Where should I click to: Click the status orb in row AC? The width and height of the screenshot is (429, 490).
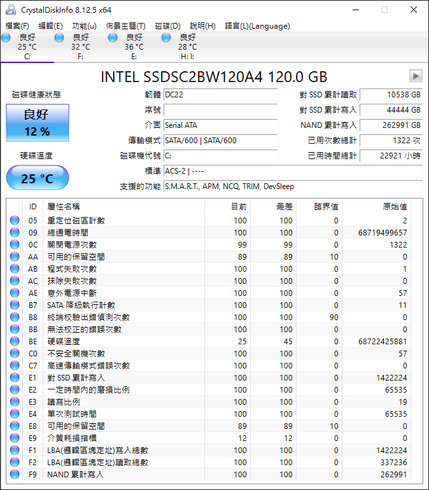[x=15, y=281]
